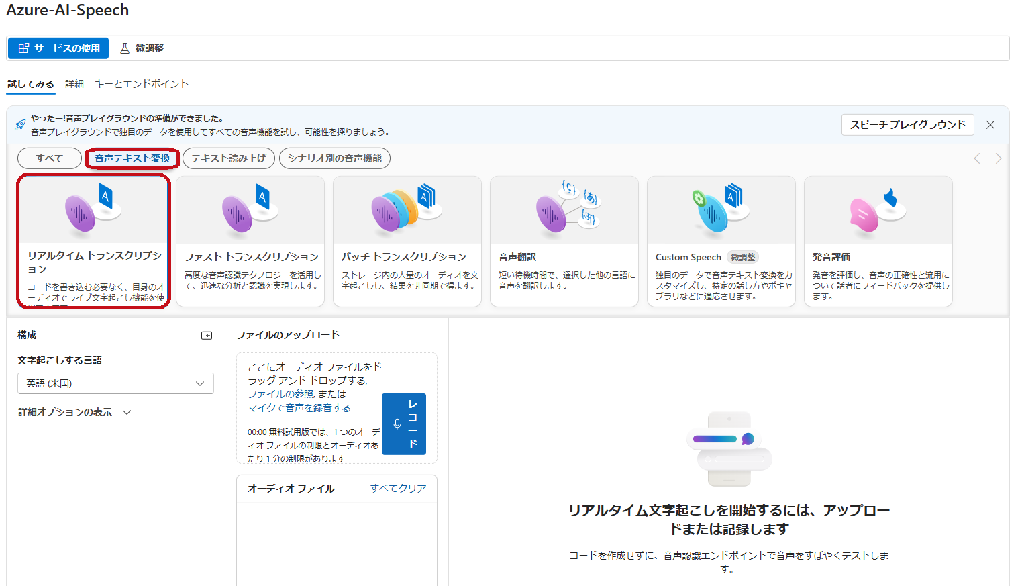The image size is (1020, 586).
Task: Expand 詳細オプションの表示
Action: [x=74, y=412]
